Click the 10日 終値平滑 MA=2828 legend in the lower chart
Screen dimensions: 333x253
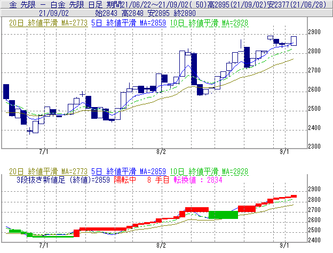click(209, 171)
